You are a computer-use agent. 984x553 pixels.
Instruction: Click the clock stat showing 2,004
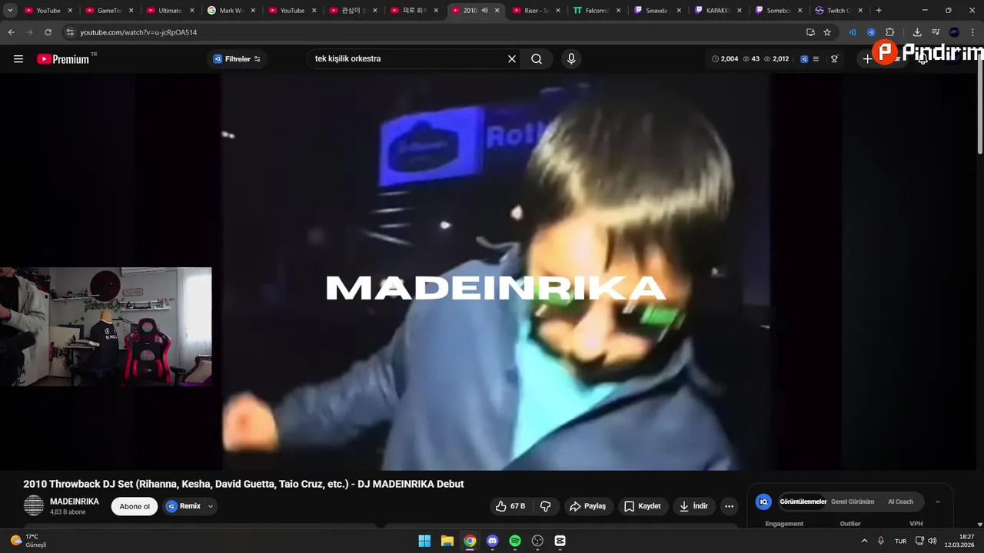(x=725, y=59)
